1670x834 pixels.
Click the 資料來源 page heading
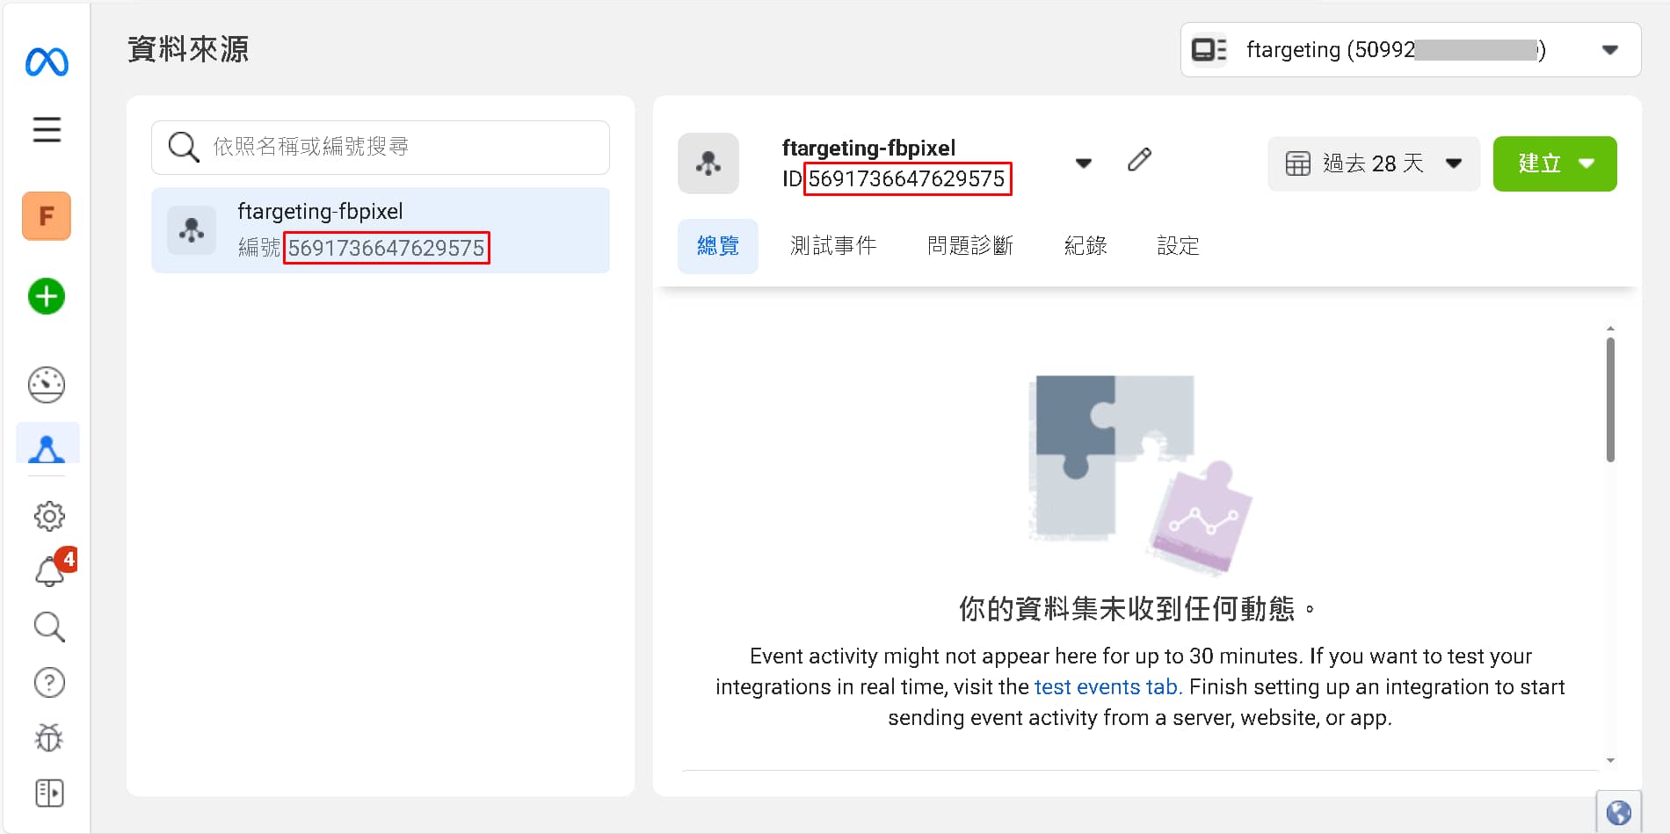(x=188, y=49)
